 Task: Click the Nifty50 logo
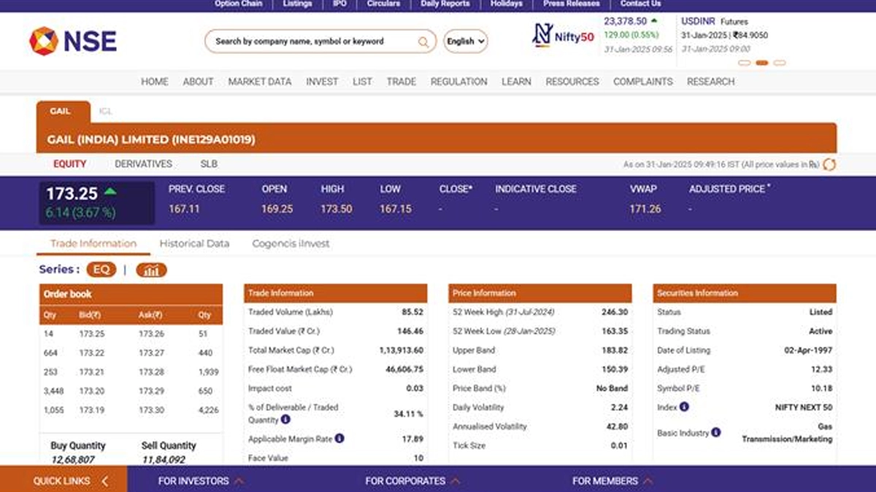563,36
